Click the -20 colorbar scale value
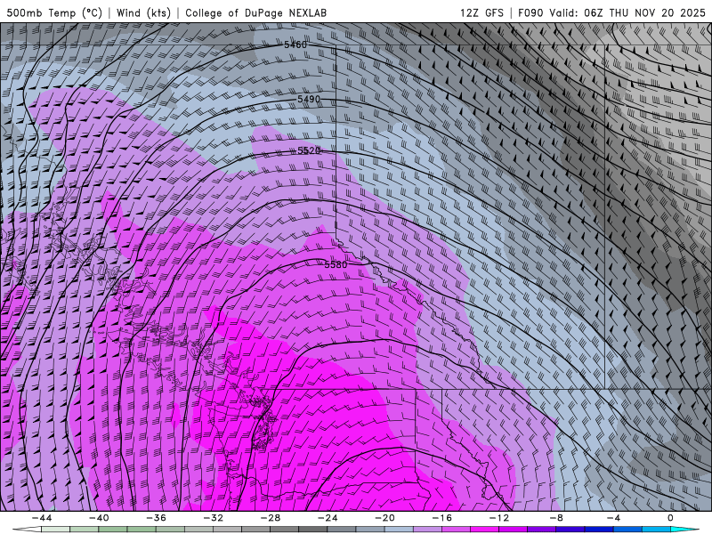712x534 pixels. 384,518
